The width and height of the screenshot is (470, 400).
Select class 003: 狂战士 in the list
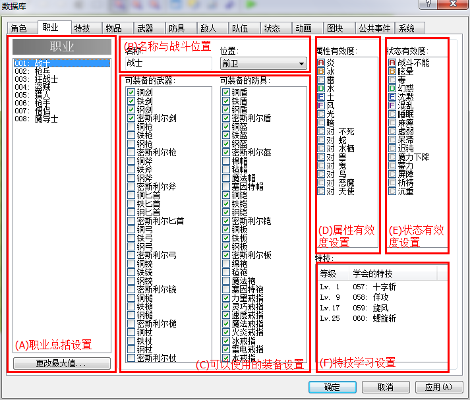[x=62, y=79]
